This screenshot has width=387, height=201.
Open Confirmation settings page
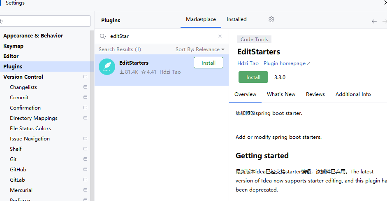25,108
